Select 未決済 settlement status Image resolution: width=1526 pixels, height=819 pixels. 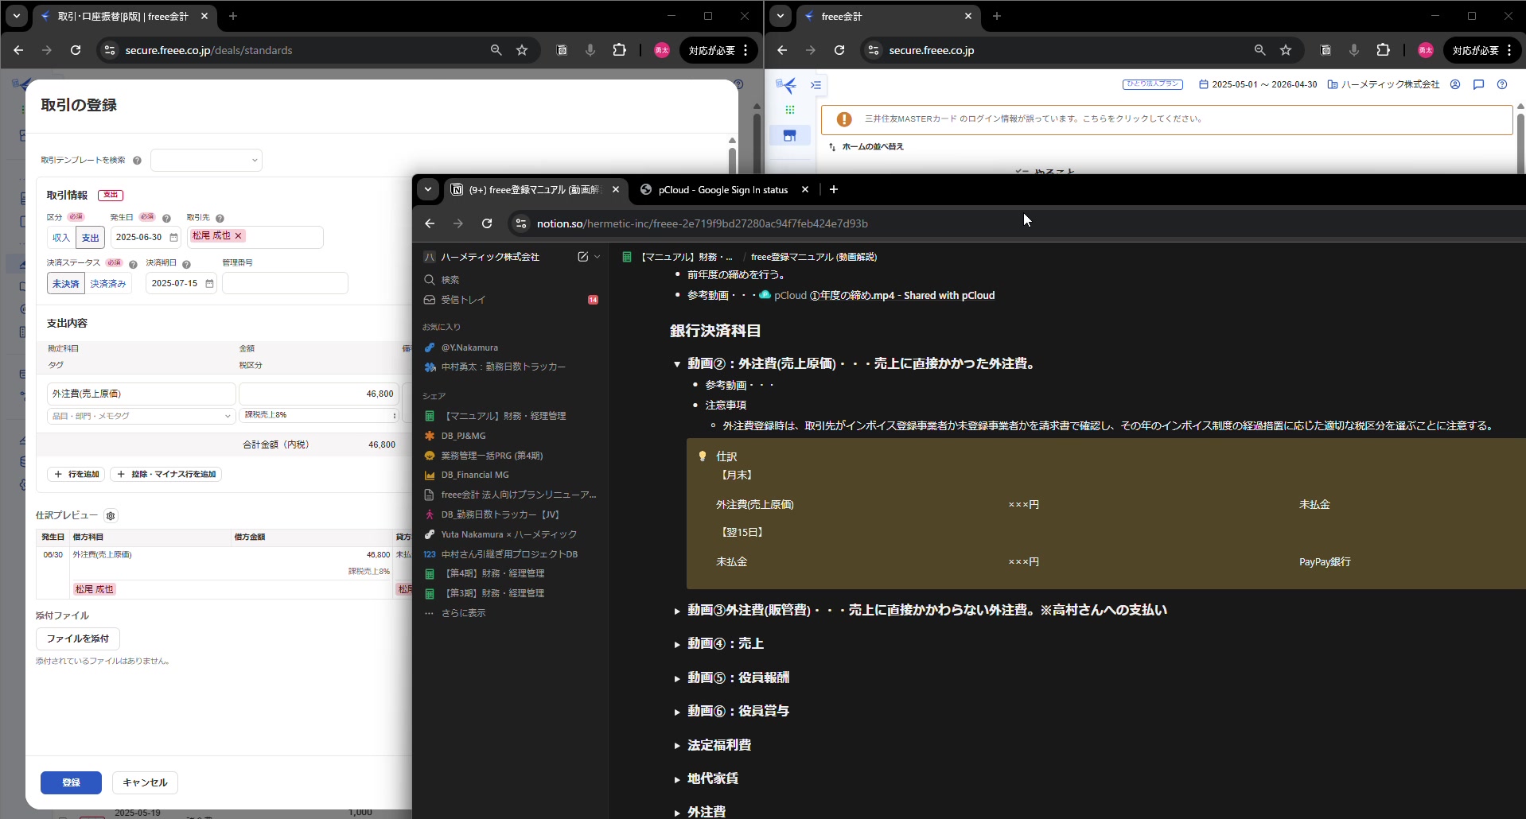click(66, 284)
